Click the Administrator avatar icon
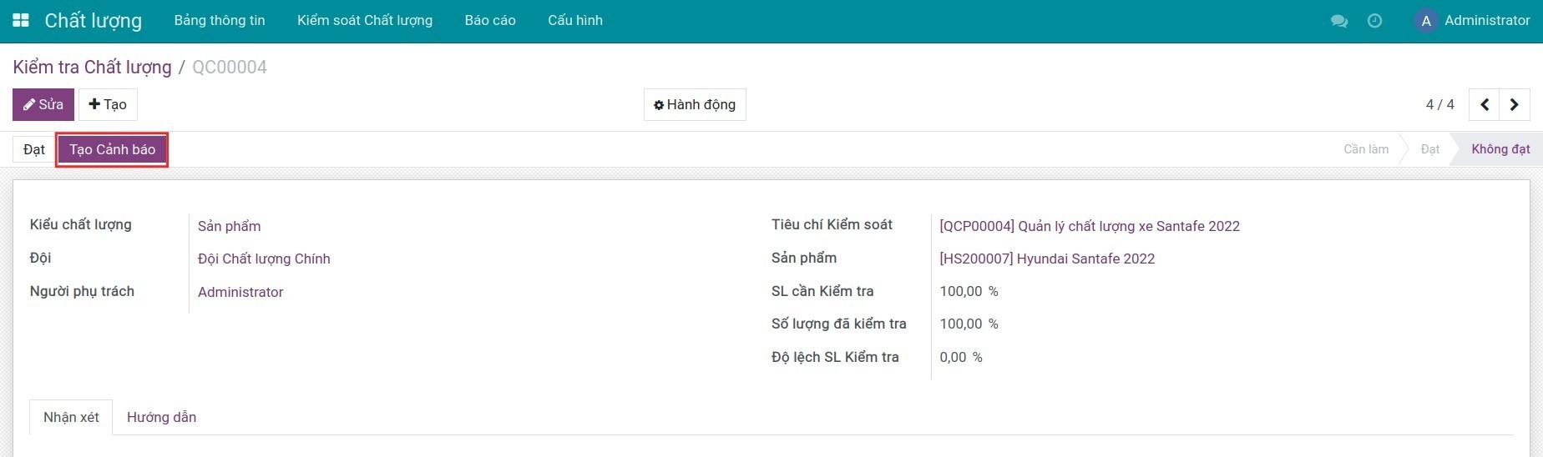Image resolution: width=1543 pixels, height=457 pixels. point(1426,21)
